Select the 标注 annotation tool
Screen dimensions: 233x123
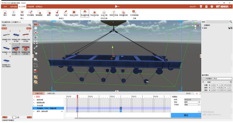tap(65, 13)
